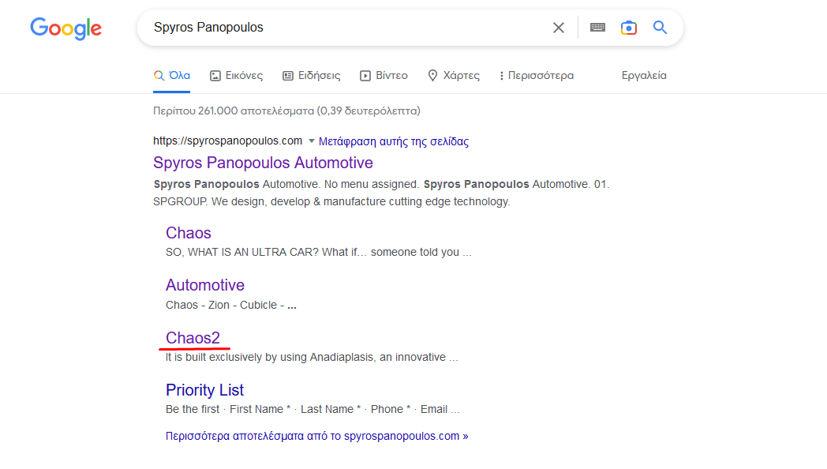
Task: Start a search by image with camera icon
Action: coord(629,28)
